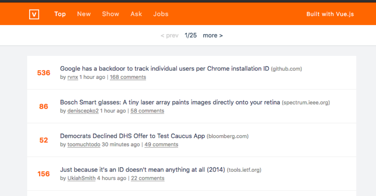Navigate to the Jobs section
The image size is (376, 196).
(x=161, y=14)
